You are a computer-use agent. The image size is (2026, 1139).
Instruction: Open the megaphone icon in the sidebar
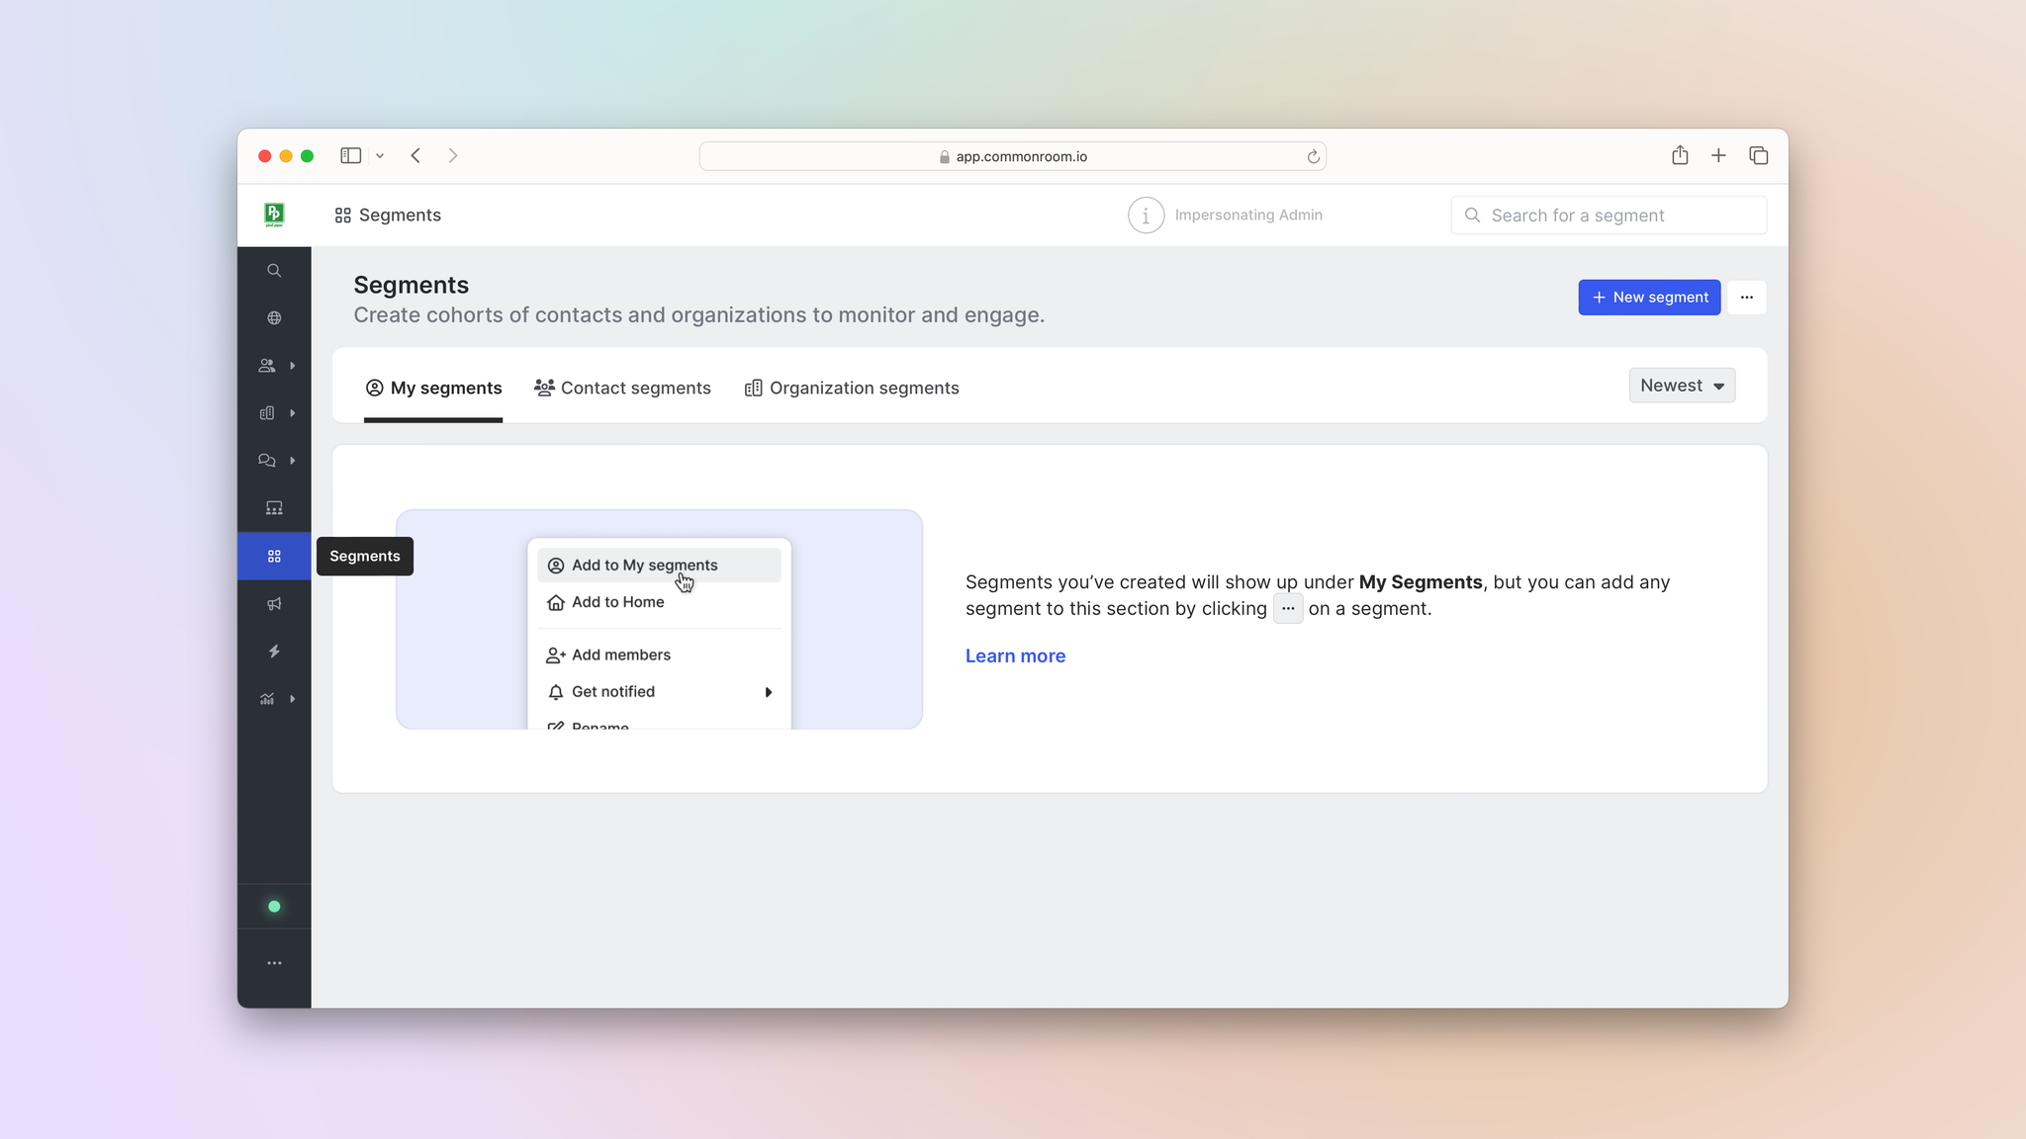coord(274,603)
